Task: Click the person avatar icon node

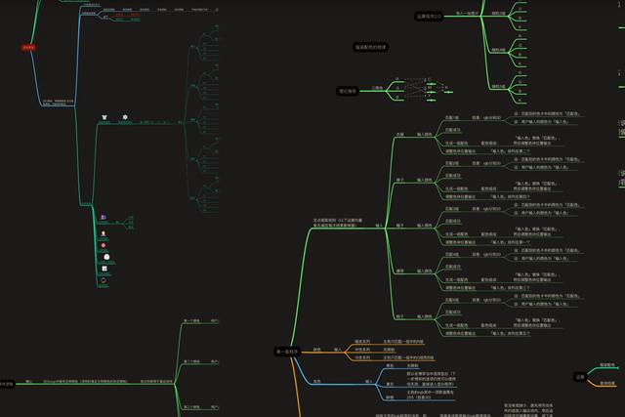Action: [x=104, y=232]
